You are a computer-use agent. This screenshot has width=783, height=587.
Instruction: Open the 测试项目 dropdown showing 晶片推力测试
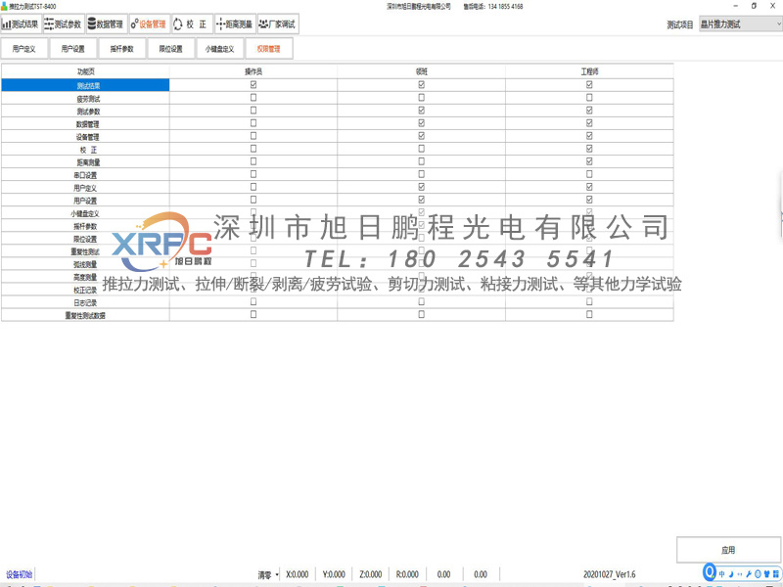pyautogui.click(x=741, y=23)
